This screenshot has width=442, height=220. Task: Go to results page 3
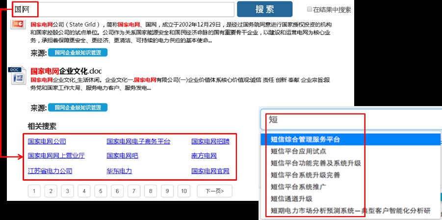[x=67, y=191]
